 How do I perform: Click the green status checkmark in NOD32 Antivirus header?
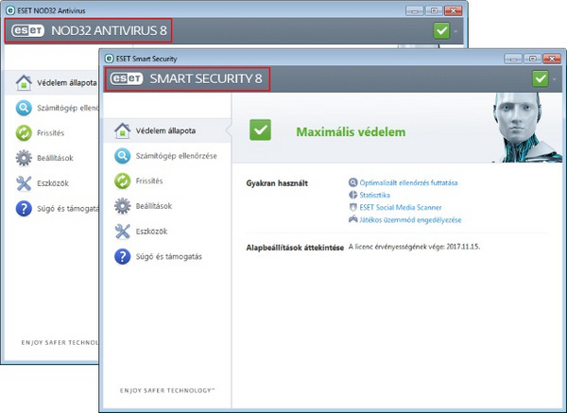pos(441,30)
